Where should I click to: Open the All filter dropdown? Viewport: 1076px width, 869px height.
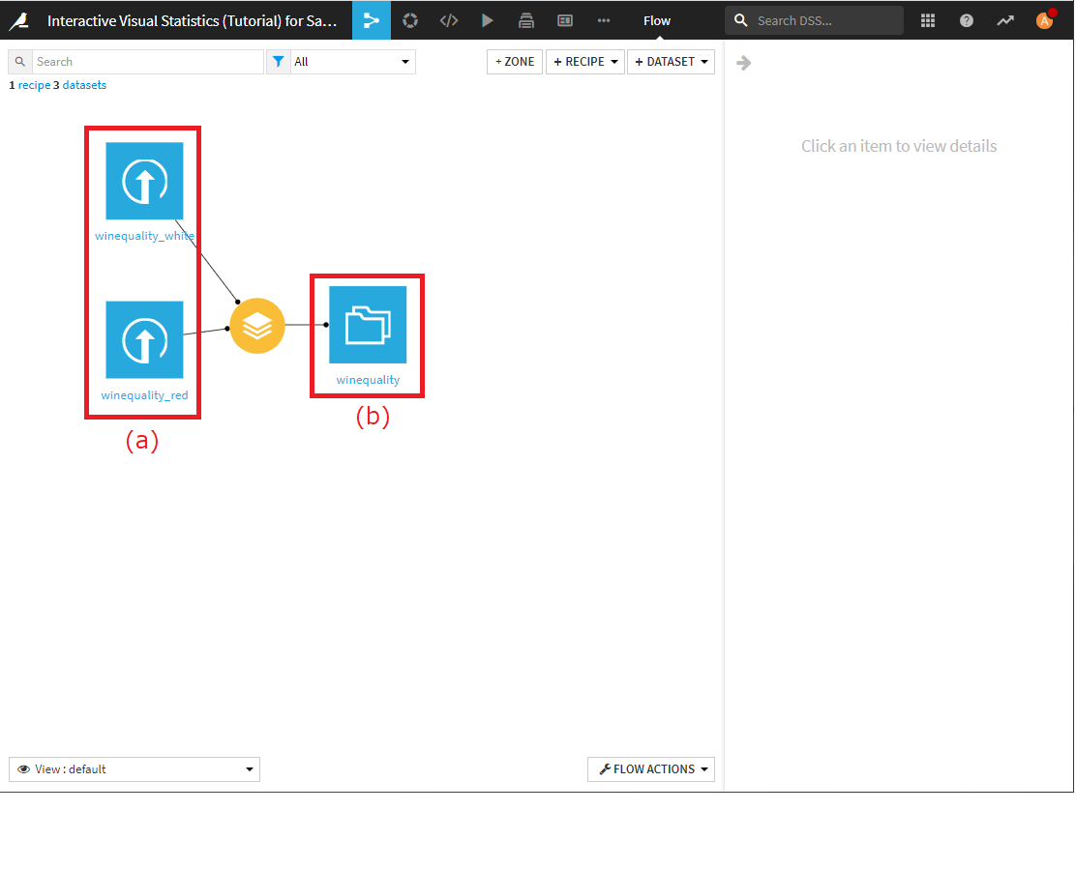[x=353, y=62]
